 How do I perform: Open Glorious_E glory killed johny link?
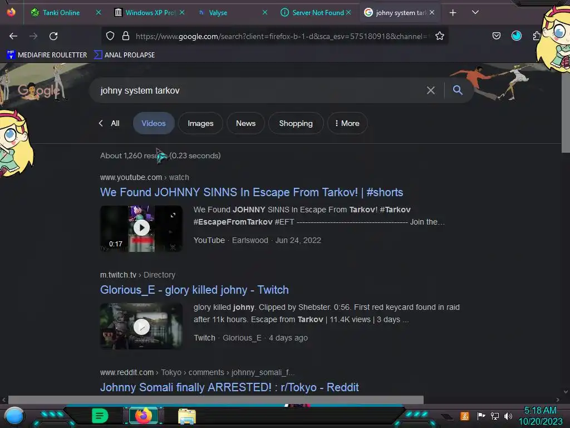pos(194,290)
